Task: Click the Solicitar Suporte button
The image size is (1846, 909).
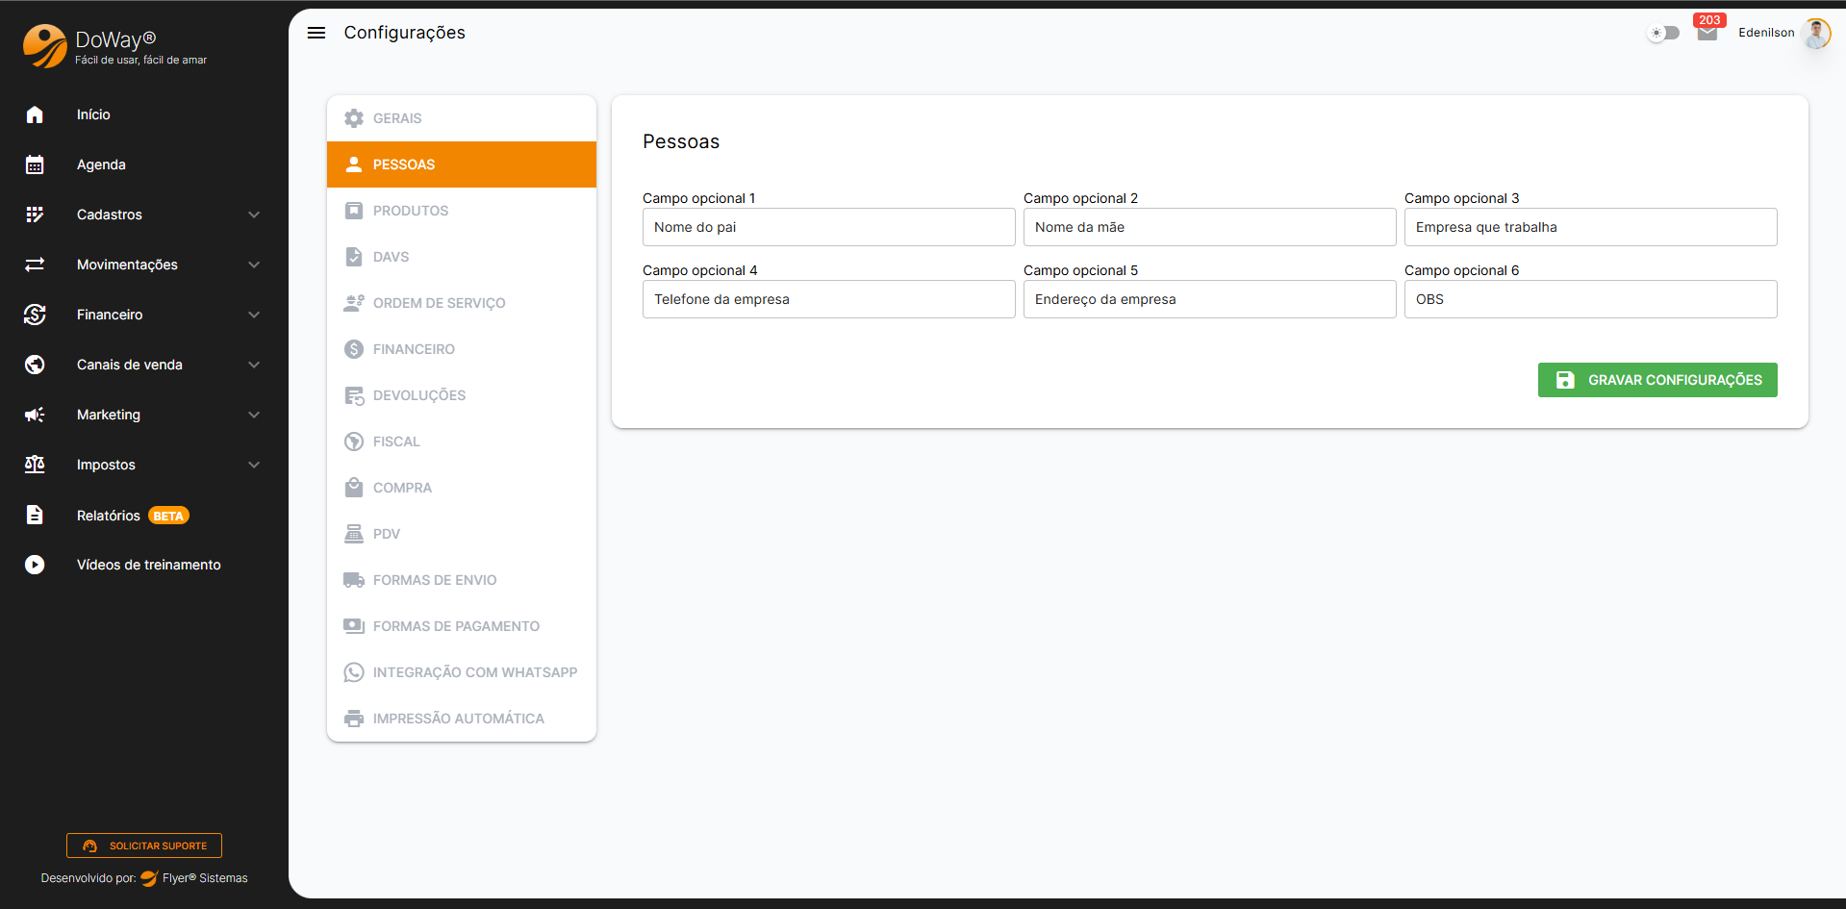Action: [144, 846]
